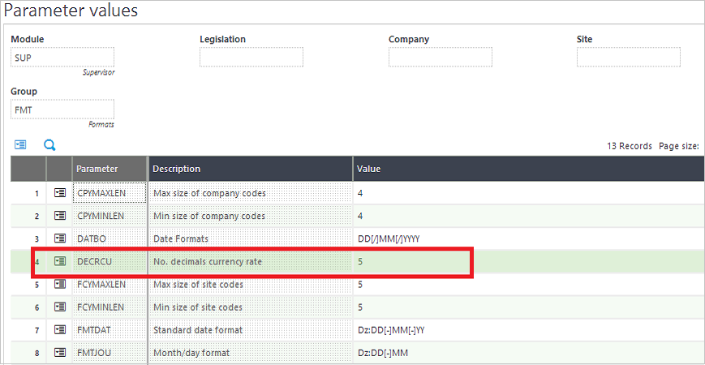Image resolution: width=705 pixels, height=365 pixels.
Task: Click the card view icon above the table
Action: [20, 145]
